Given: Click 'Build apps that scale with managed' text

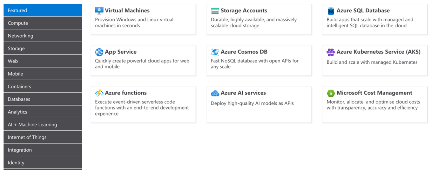Looking at the screenshot, I should pos(370,23).
